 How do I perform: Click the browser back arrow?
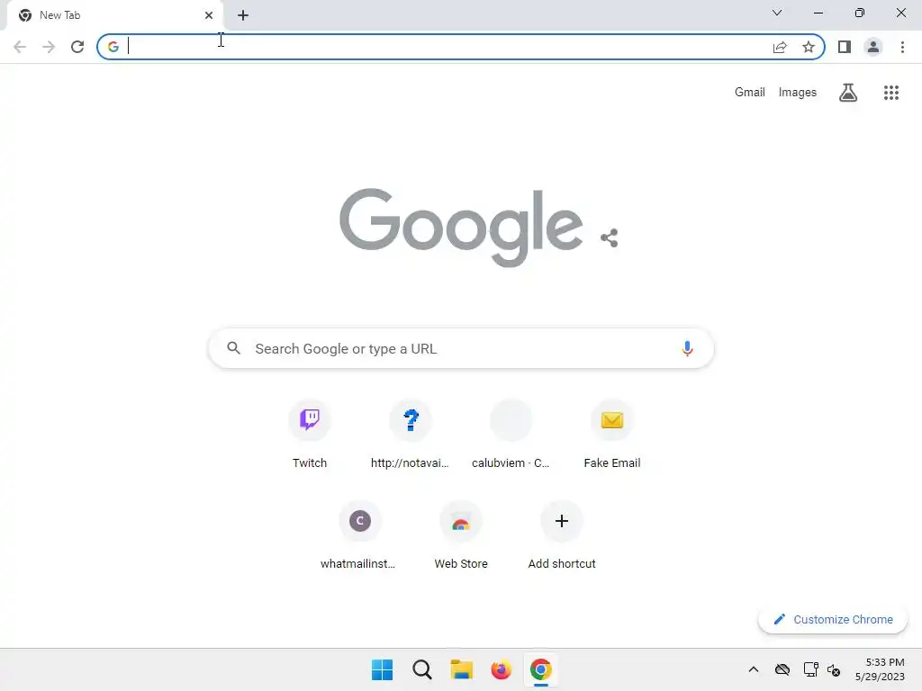(20, 47)
